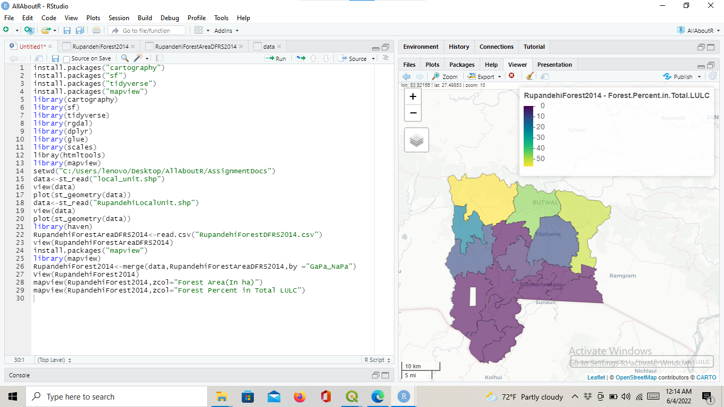Open the OpenStreetMap attribution link
Image resolution: width=724 pixels, height=407 pixels.
[x=635, y=377]
